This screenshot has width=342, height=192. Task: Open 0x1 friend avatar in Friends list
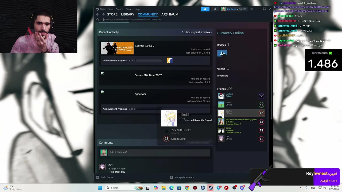221,139
